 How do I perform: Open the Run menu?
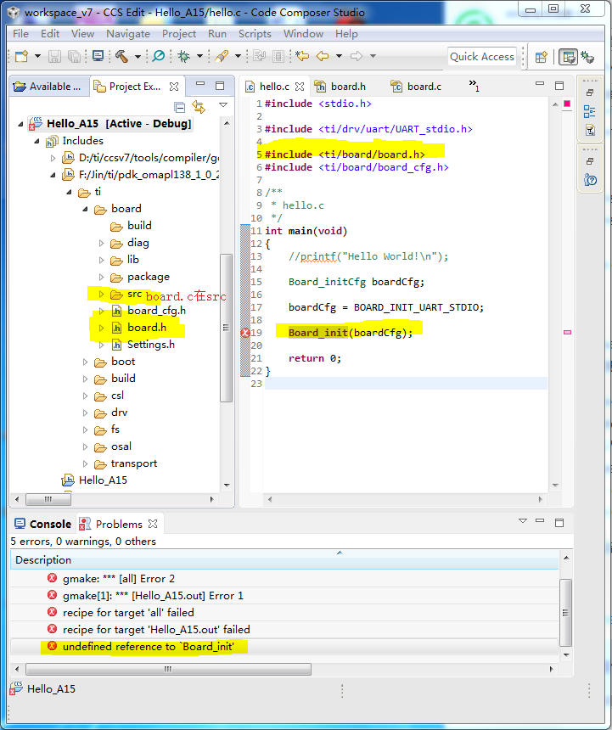[217, 34]
